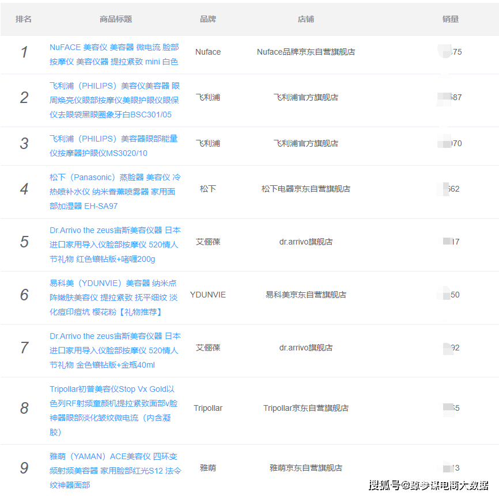Open the 飞利浦 BSC301/05 眼周焕亮仪 product link

pyautogui.click(x=115, y=100)
